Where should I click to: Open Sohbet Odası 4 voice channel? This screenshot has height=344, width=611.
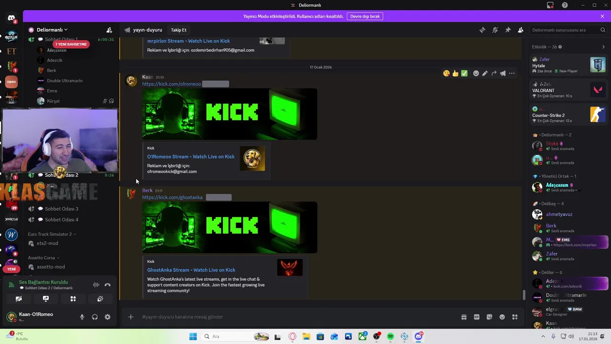point(62,220)
